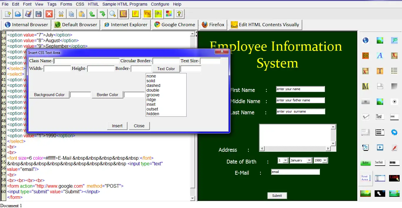Click the password field asterisks icon
402x208 pixels.
[394, 117]
